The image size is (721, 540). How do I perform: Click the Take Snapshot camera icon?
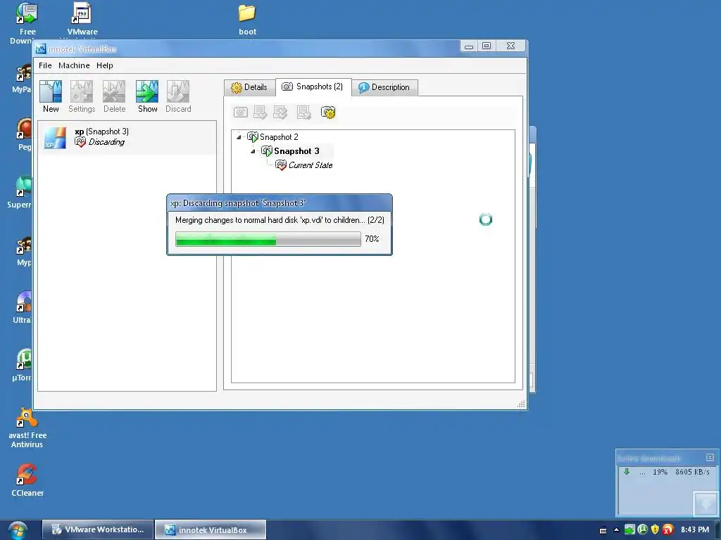[241, 112]
